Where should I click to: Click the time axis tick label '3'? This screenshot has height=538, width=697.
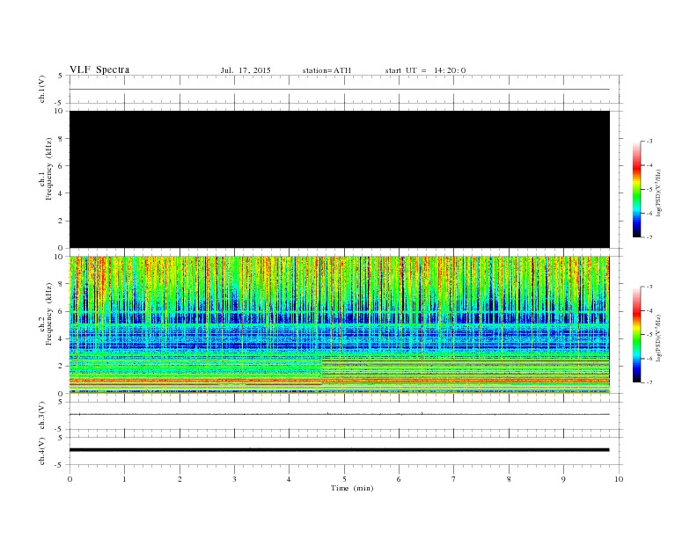pos(234,479)
